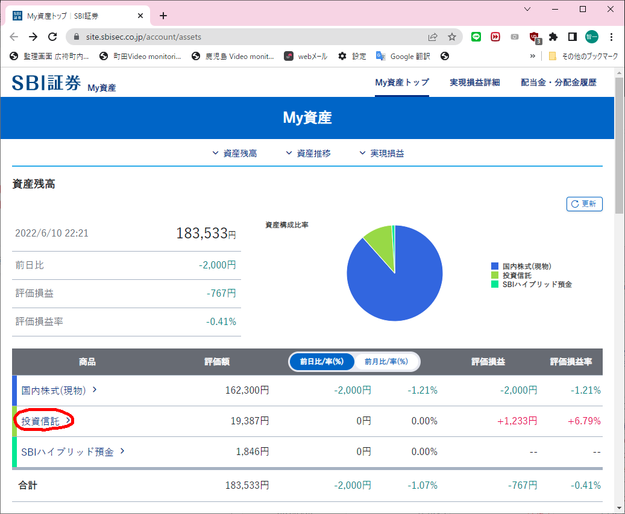
Task: Expand 実現損益 section anchor
Action: point(382,153)
